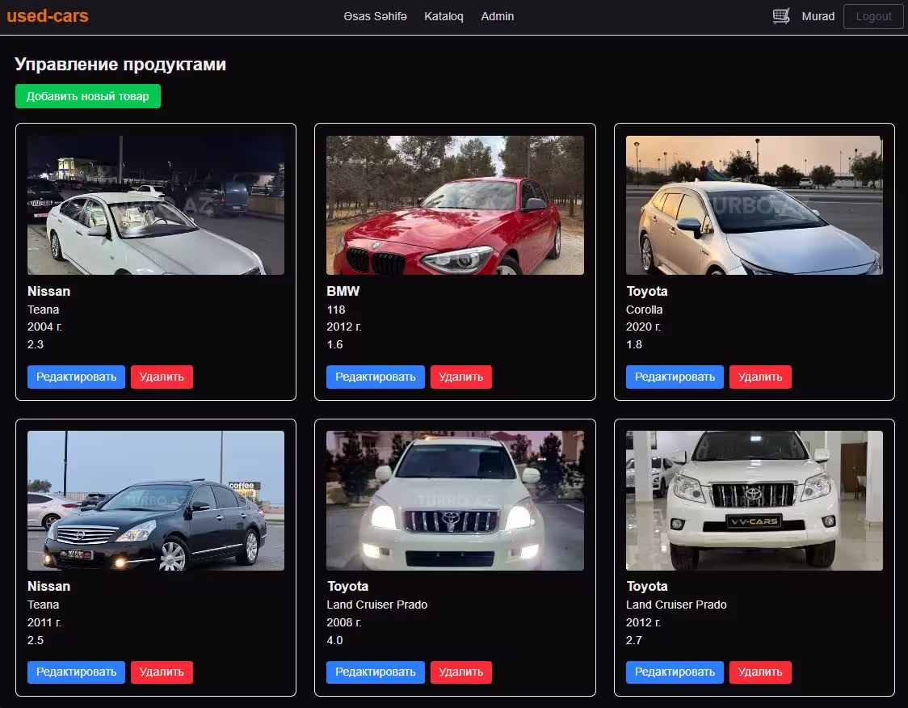Image resolution: width=908 pixels, height=708 pixels.
Task: Click the Logout button
Action: coord(873,16)
